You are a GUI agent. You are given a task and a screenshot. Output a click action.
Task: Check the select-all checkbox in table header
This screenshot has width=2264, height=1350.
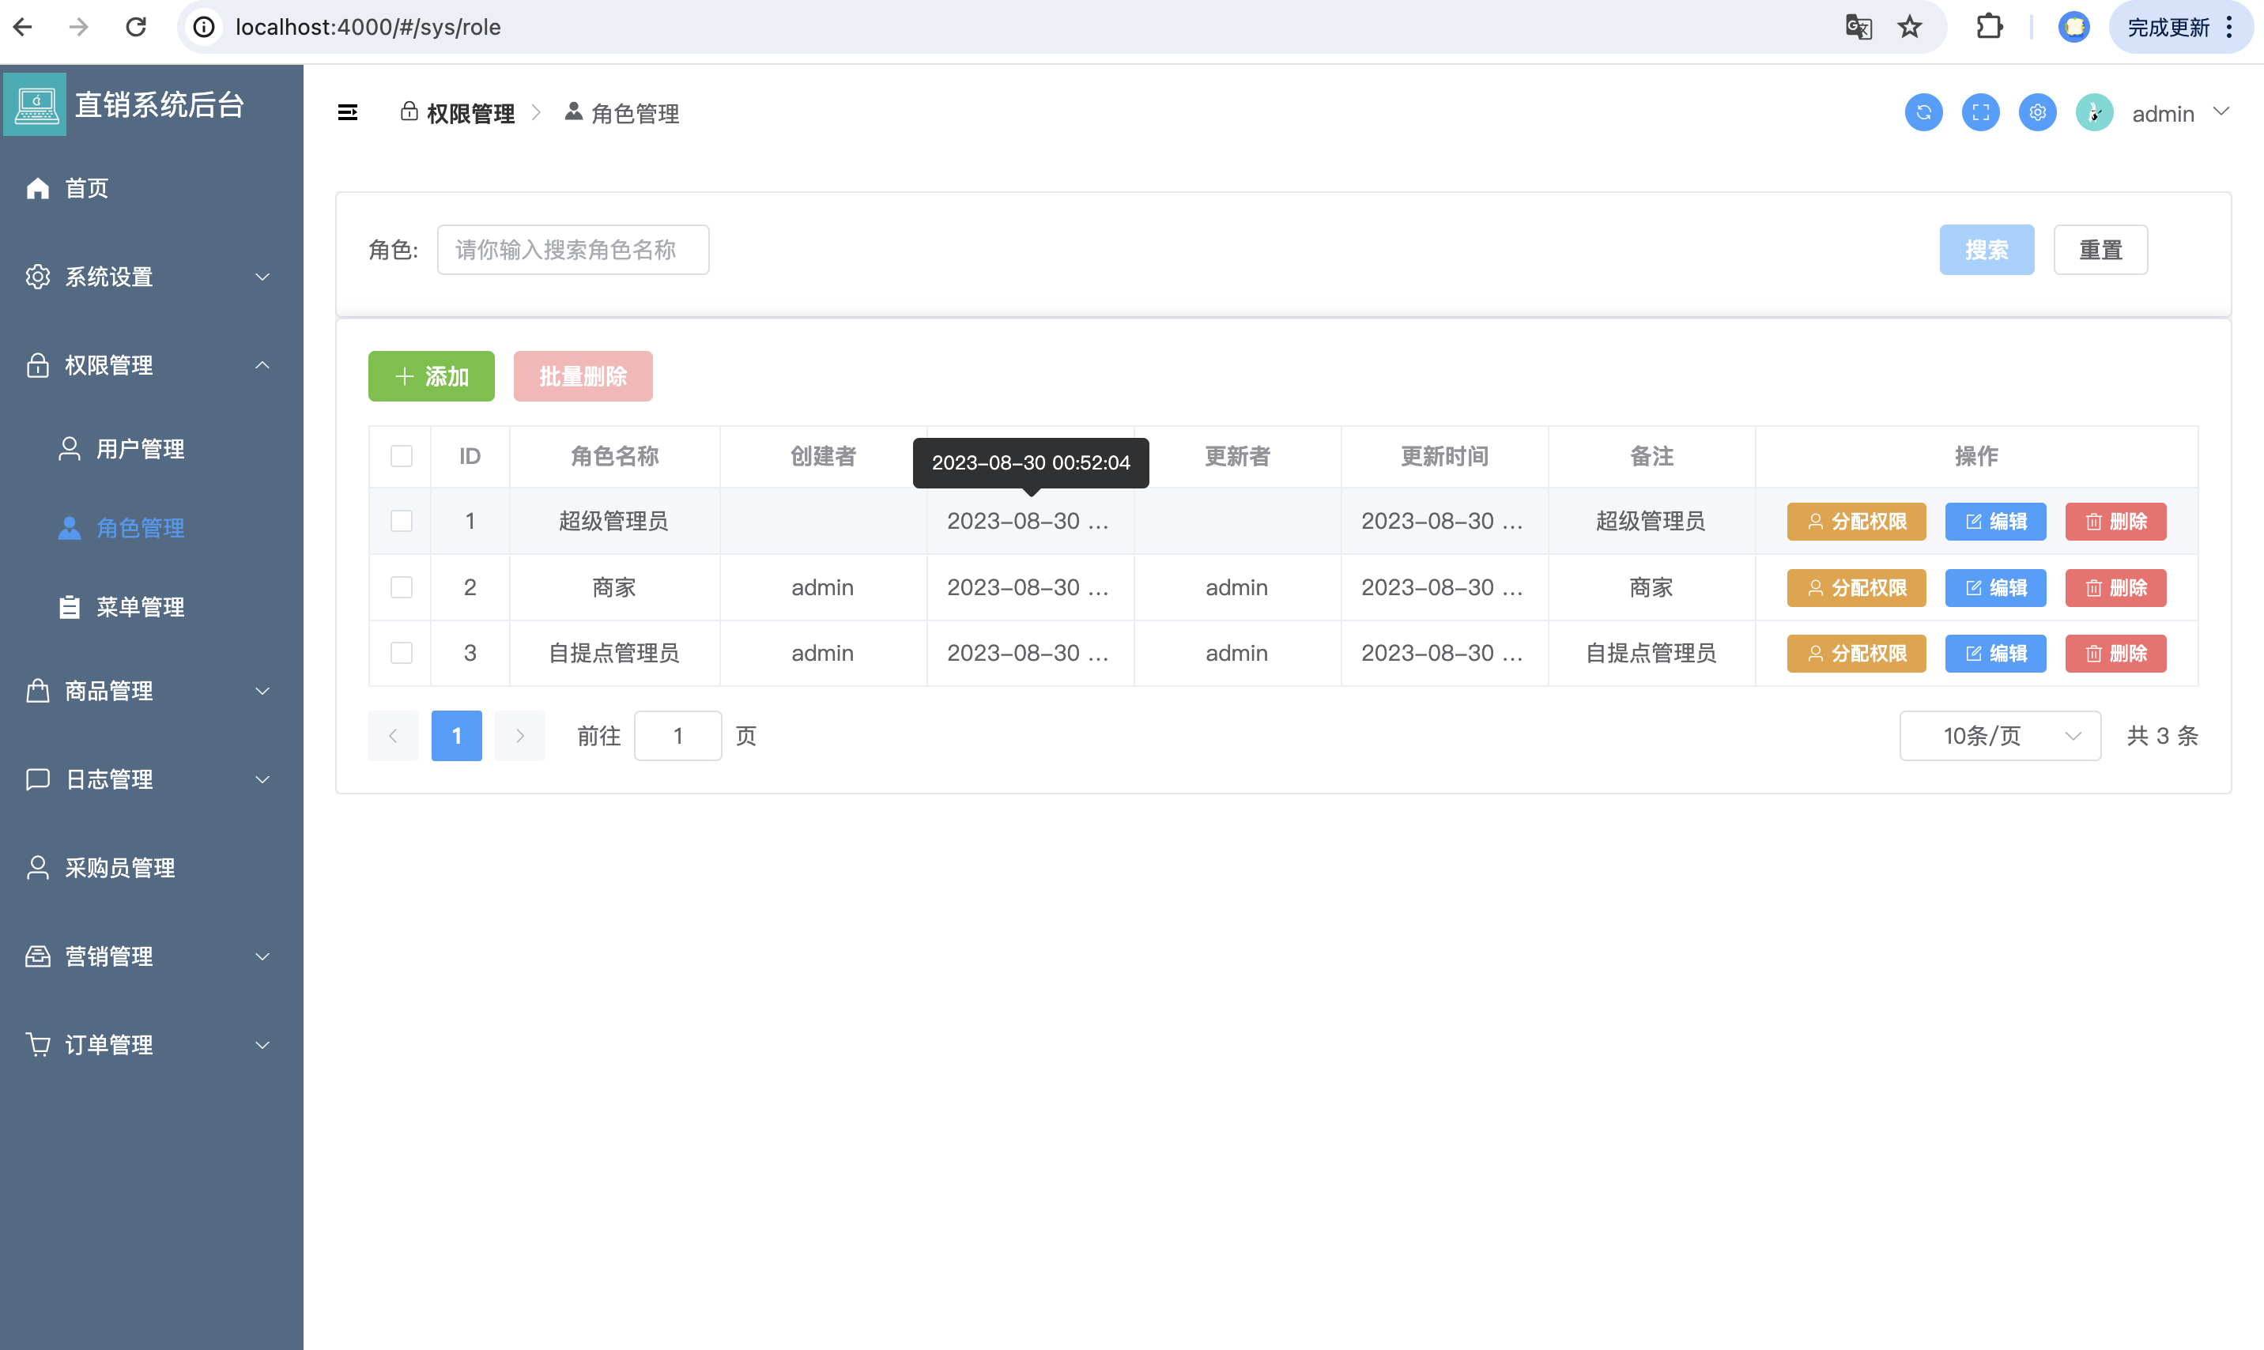click(x=401, y=456)
